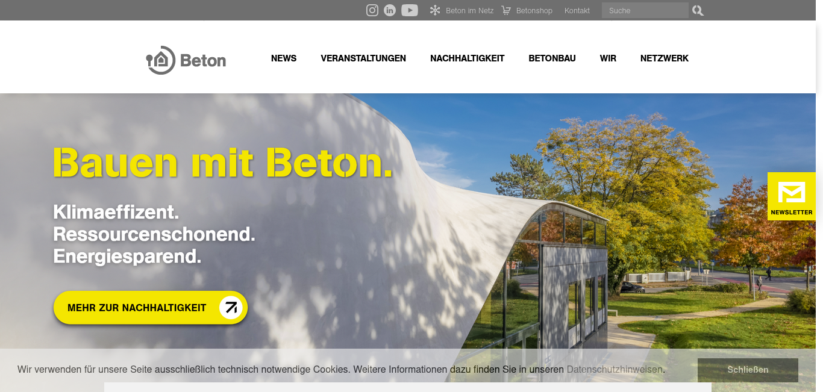Expand the BETONBAU navigation item
The width and height of the screenshot is (823, 392).
click(x=552, y=58)
